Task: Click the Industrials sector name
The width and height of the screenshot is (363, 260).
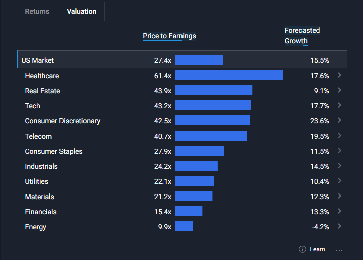Action: (x=41, y=166)
